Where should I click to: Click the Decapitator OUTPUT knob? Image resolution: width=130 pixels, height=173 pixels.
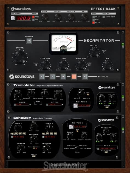click(x=95, y=52)
